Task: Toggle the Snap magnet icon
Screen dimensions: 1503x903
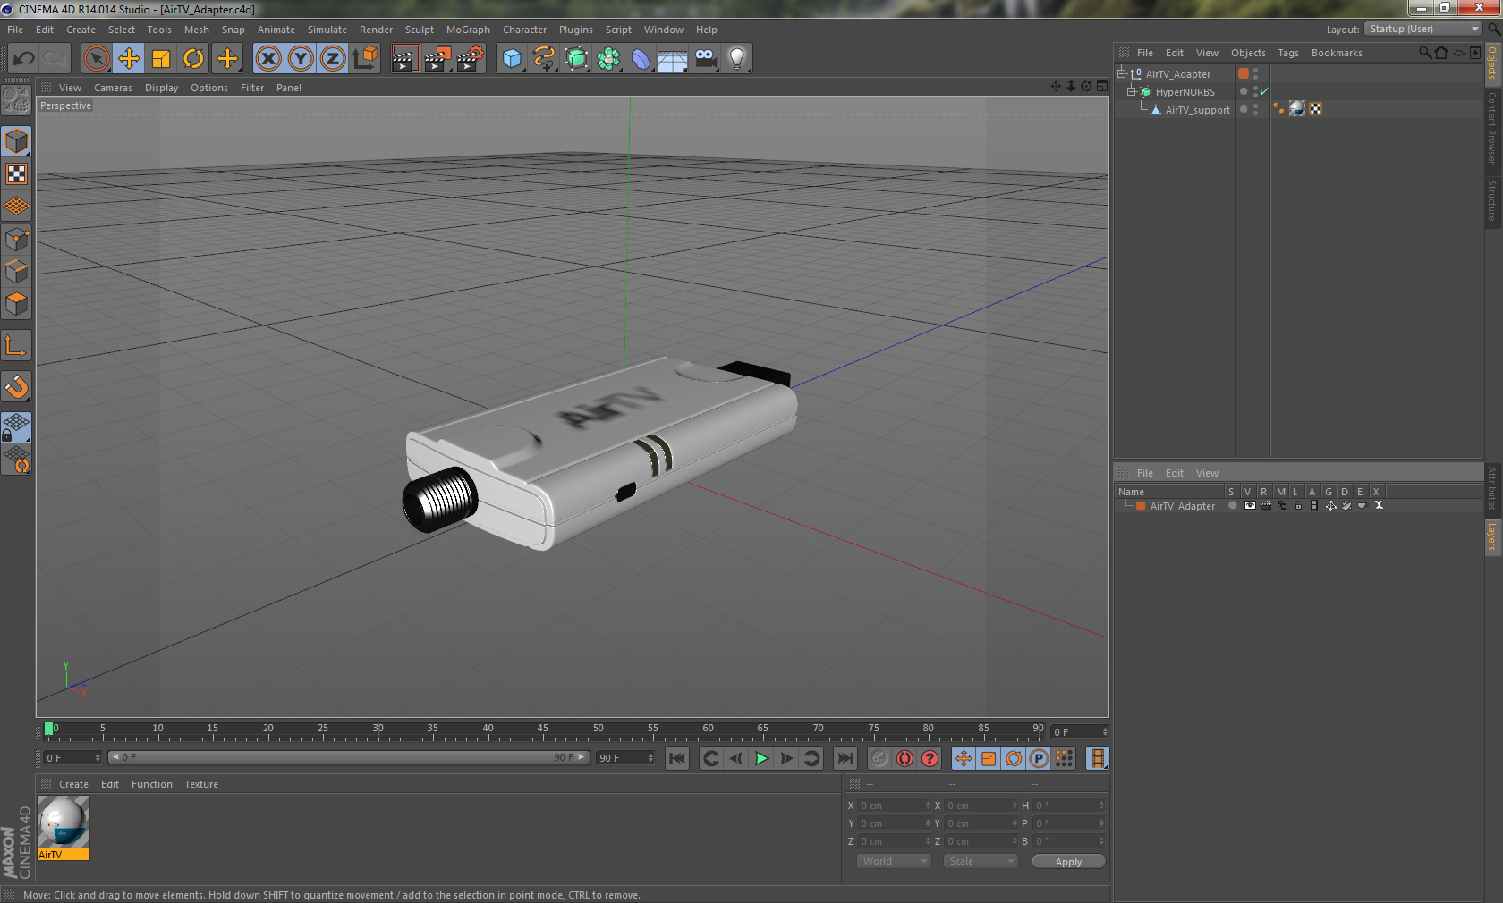Action: (x=16, y=386)
